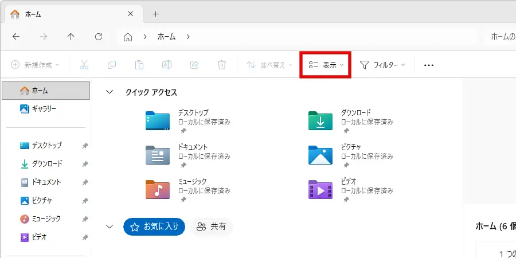Click the Delete trash icon
The image size is (516, 258).
click(222, 65)
